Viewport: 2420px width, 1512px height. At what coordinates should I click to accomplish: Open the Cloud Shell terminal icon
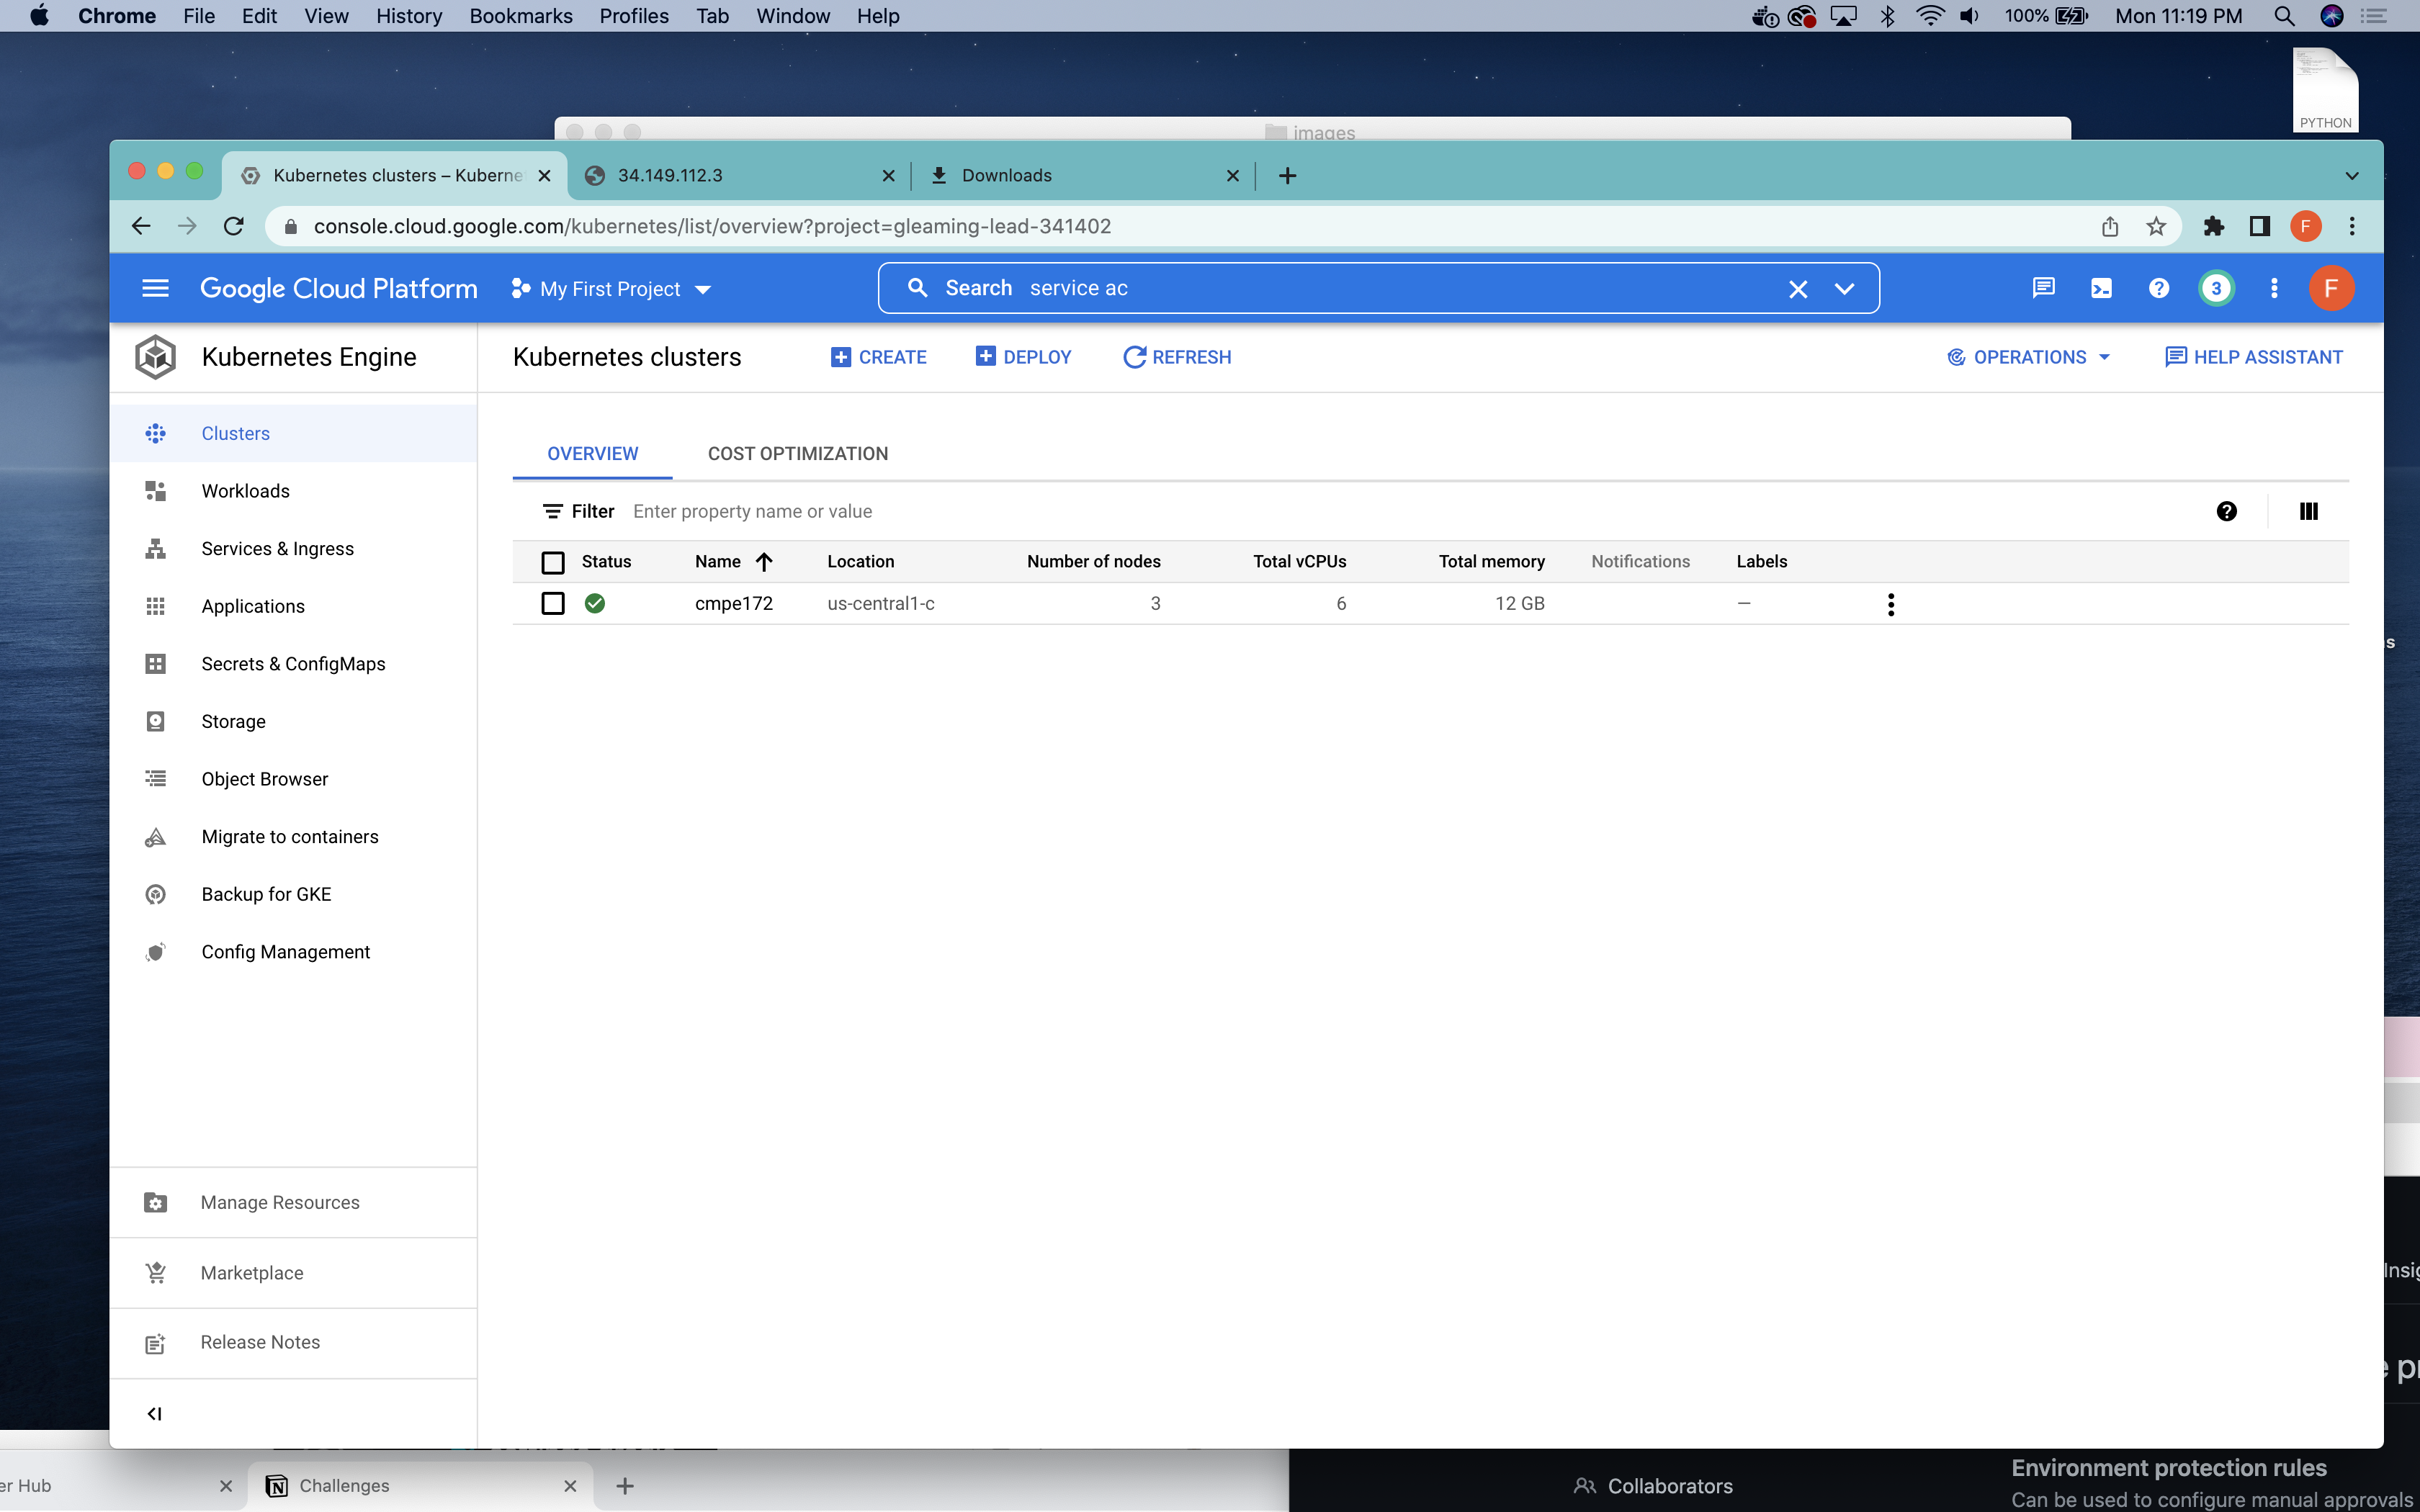click(2101, 288)
